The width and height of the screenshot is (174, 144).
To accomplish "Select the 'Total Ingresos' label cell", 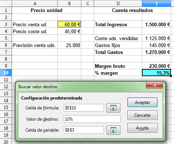I will click(118, 24).
